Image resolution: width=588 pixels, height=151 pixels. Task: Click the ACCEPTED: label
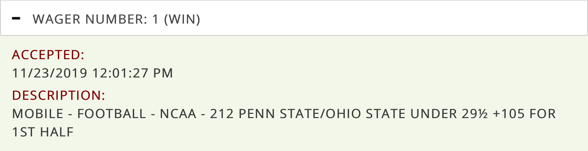(48, 55)
